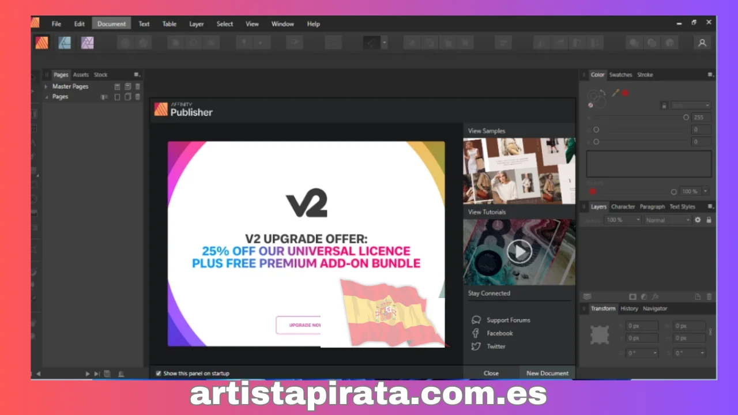Expand the Master Pages tree row
The image size is (738, 415).
click(46, 86)
